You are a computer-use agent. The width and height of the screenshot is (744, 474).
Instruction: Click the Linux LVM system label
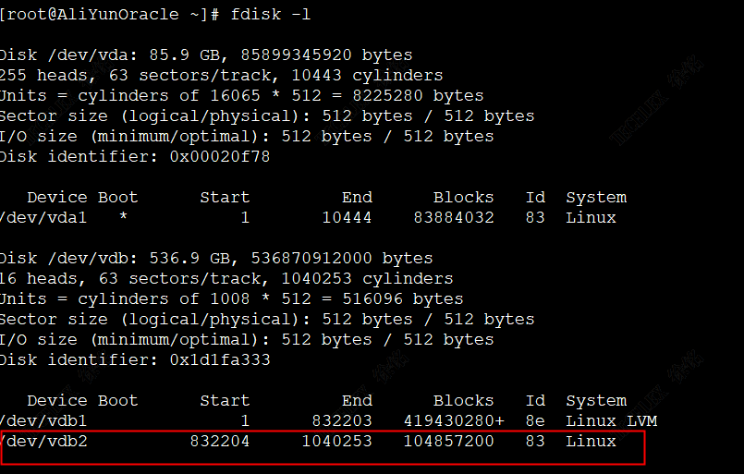608,421
